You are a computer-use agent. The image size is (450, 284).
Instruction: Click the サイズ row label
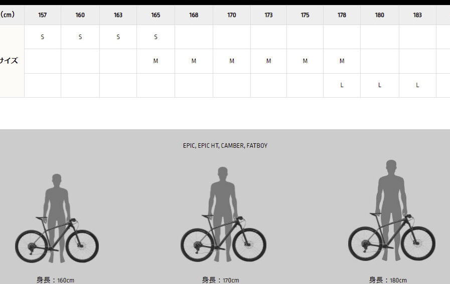click(9, 61)
